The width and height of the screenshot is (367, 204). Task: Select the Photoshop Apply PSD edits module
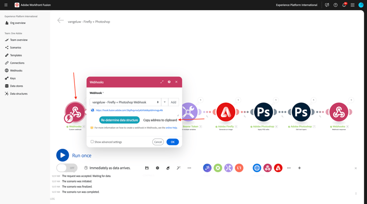263,112
